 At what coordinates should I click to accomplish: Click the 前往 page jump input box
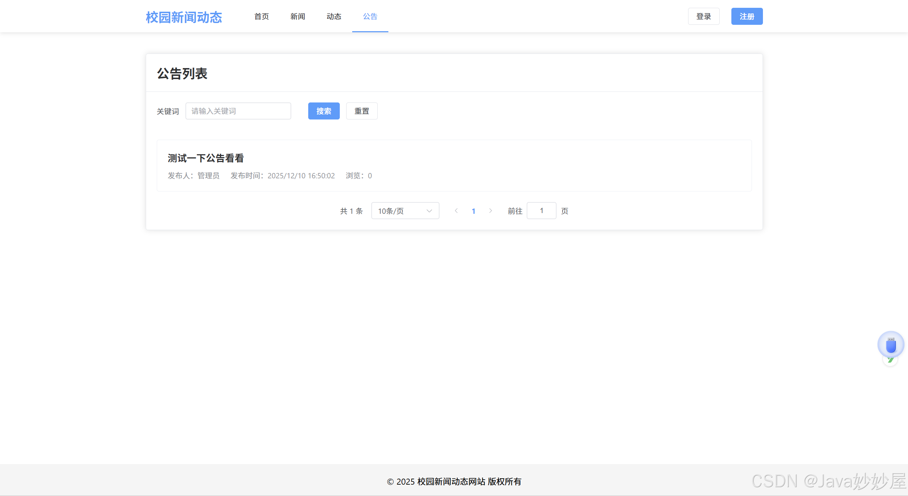point(541,211)
